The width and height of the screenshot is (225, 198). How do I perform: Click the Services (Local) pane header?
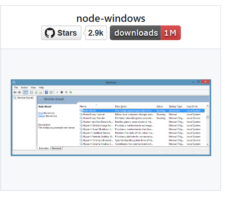click(x=123, y=99)
